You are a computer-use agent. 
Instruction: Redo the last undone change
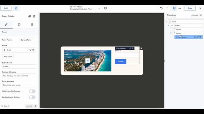click(167, 8)
